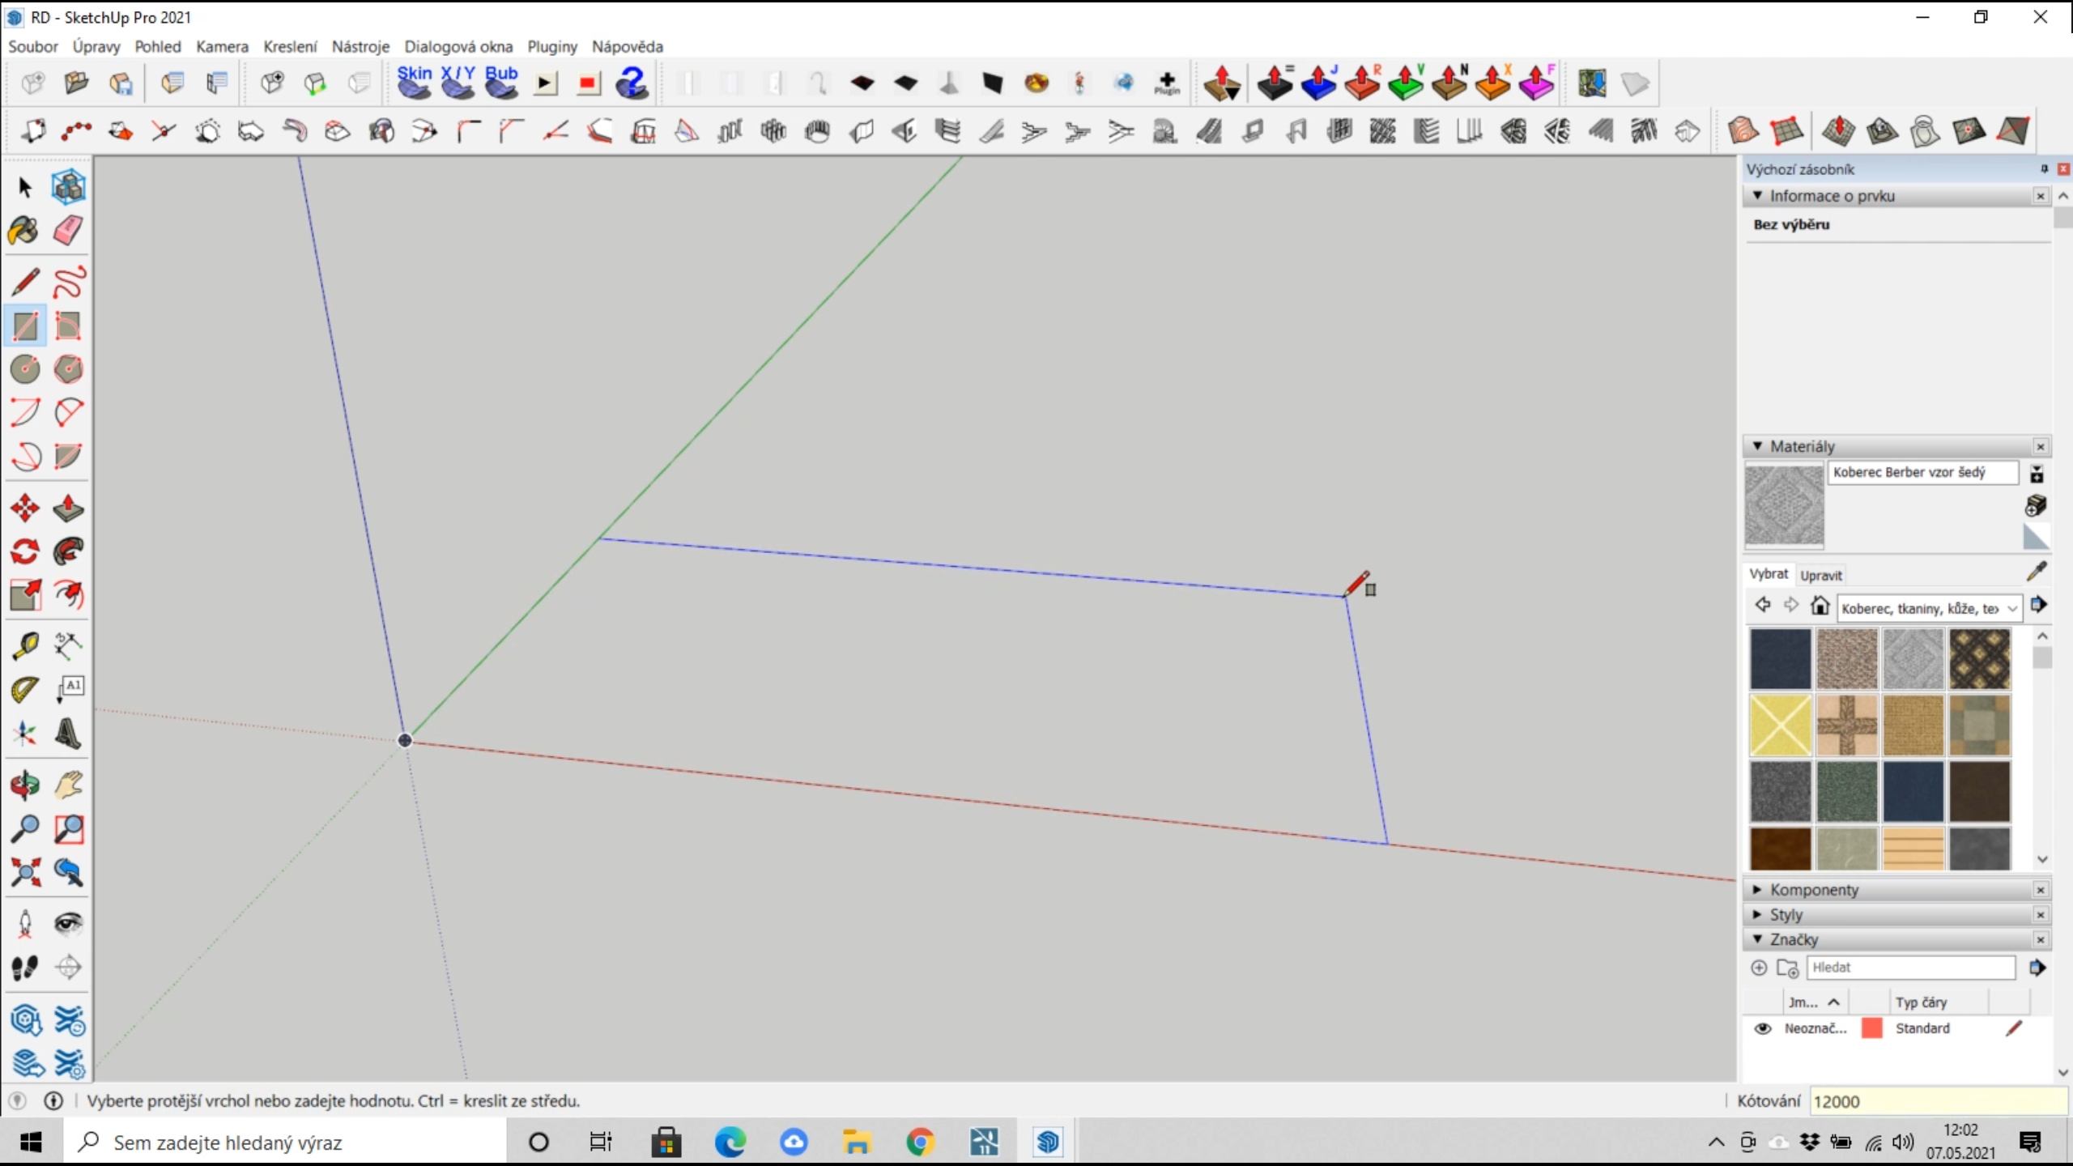Select the Line pencil tool
This screenshot has height=1166, width=2073.
pyautogui.click(x=24, y=282)
